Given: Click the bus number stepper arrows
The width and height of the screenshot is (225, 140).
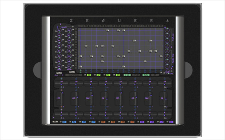Looking at the screenshot, I should [63, 75].
